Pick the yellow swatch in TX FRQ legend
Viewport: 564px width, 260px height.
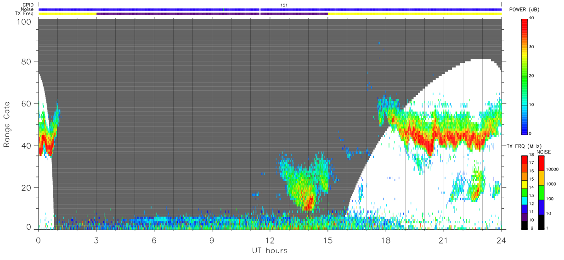pyautogui.click(x=525, y=185)
